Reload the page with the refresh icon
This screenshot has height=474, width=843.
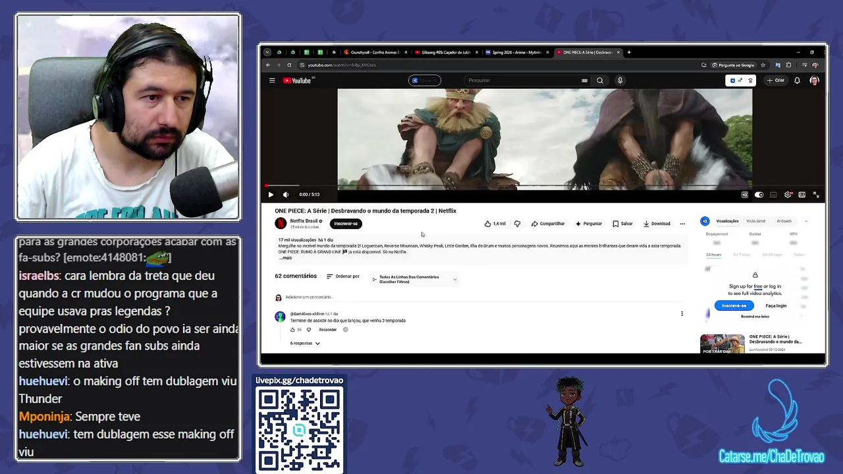pyautogui.click(x=290, y=65)
